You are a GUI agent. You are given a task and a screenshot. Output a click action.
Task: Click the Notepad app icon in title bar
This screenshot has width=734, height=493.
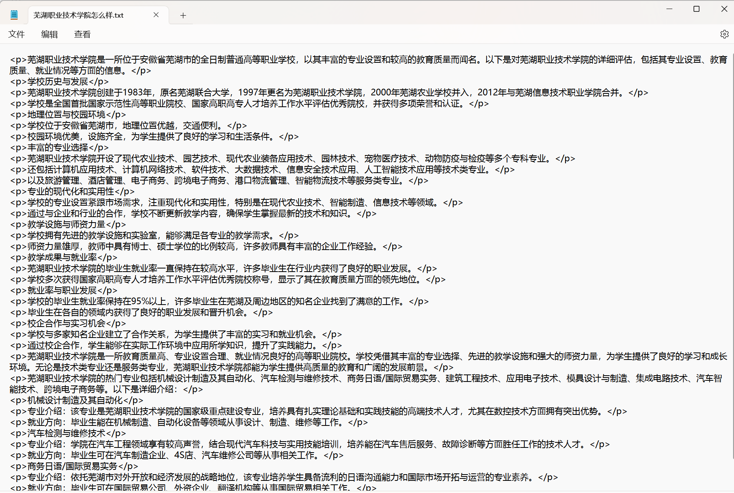[x=14, y=15]
